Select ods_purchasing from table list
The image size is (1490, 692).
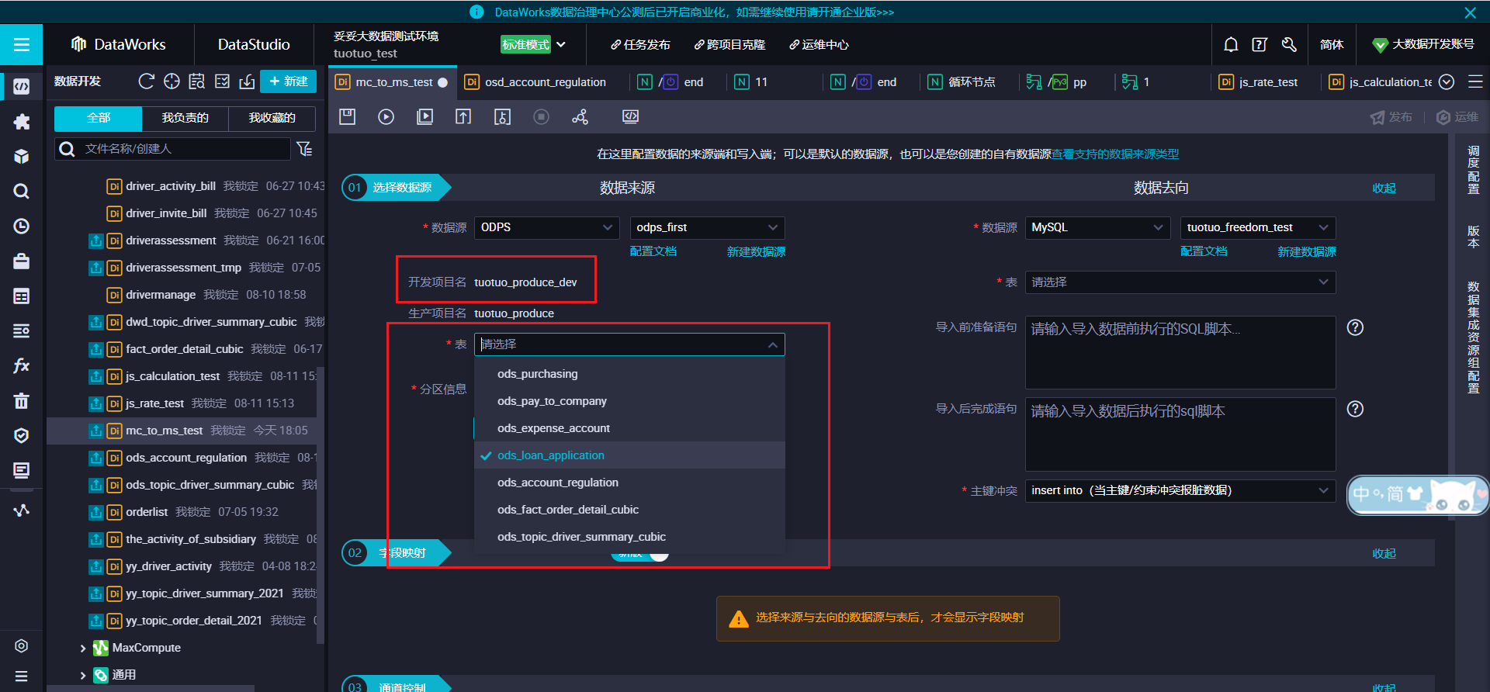(x=629, y=374)
